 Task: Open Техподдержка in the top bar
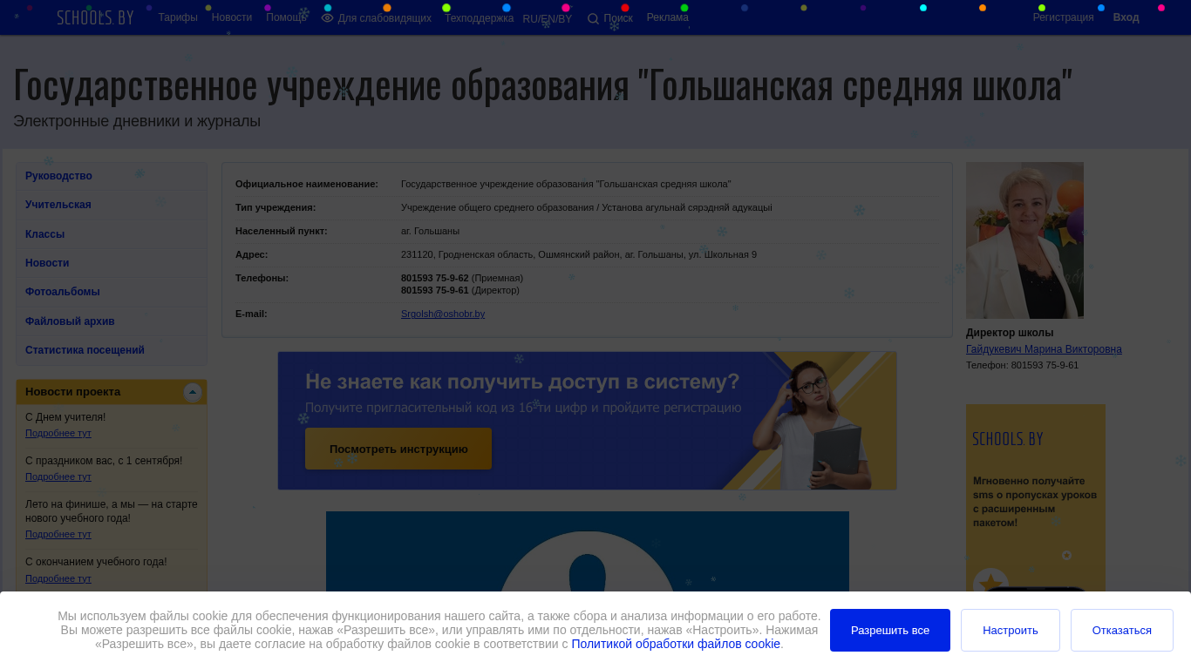(479, 18)
